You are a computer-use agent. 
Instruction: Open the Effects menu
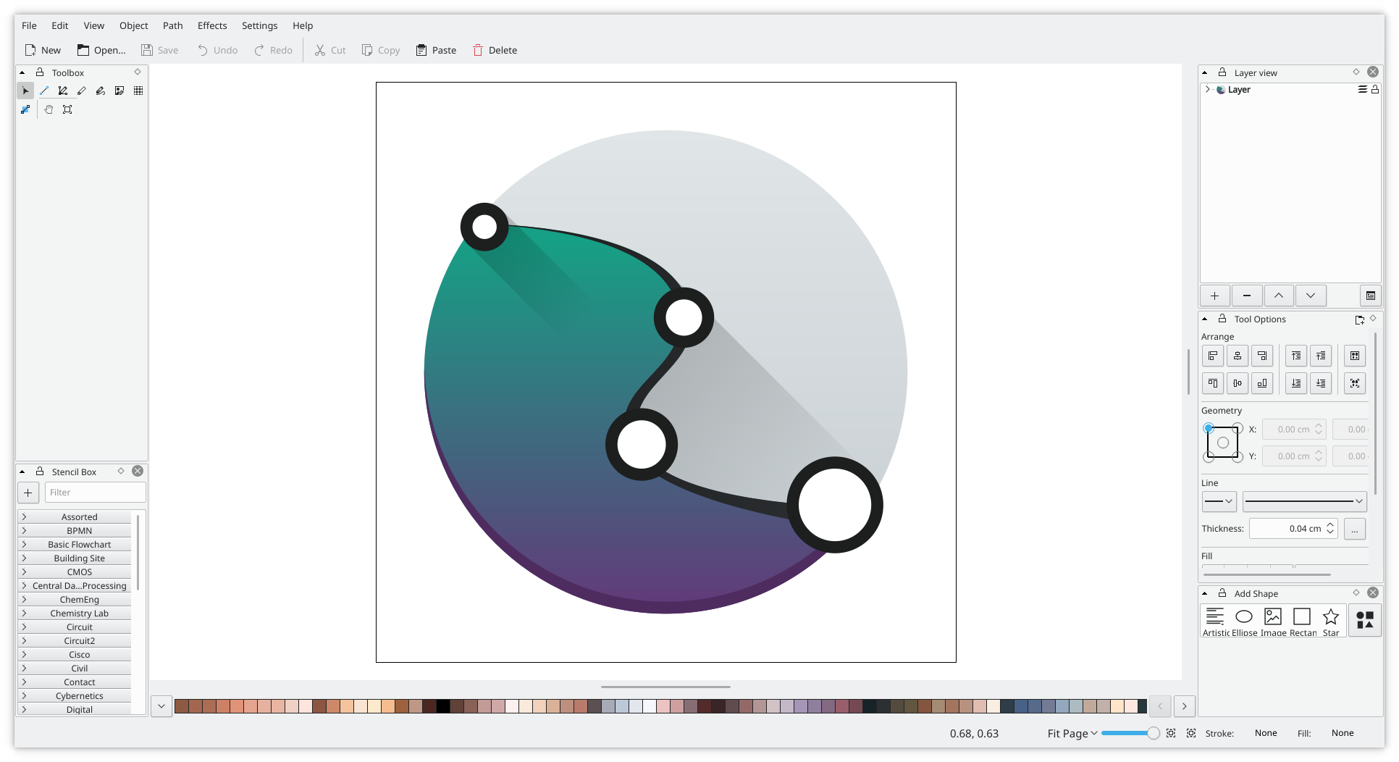coord(211,25)
